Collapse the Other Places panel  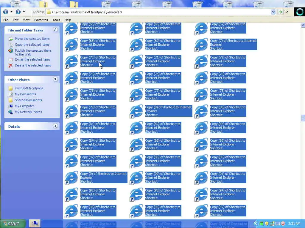55,79
